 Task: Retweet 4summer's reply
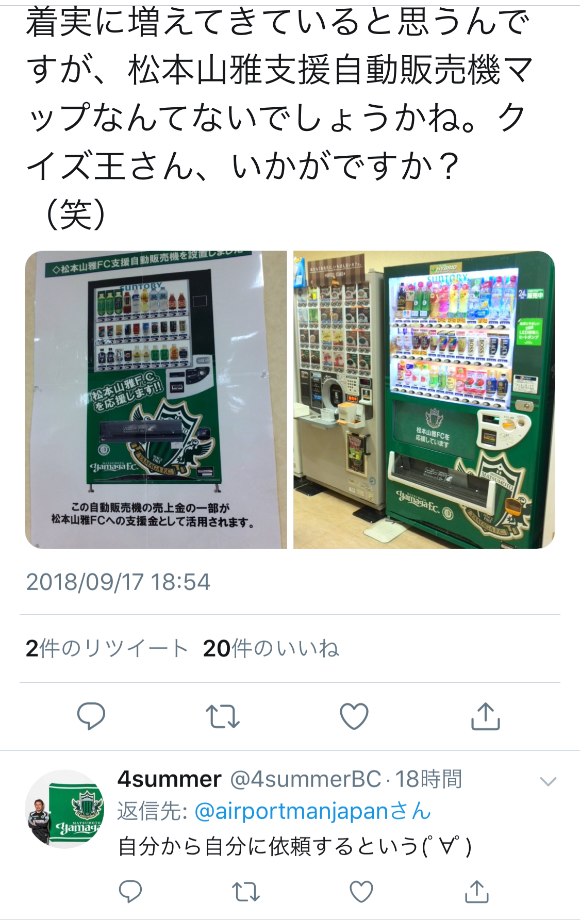pos(245,892)
